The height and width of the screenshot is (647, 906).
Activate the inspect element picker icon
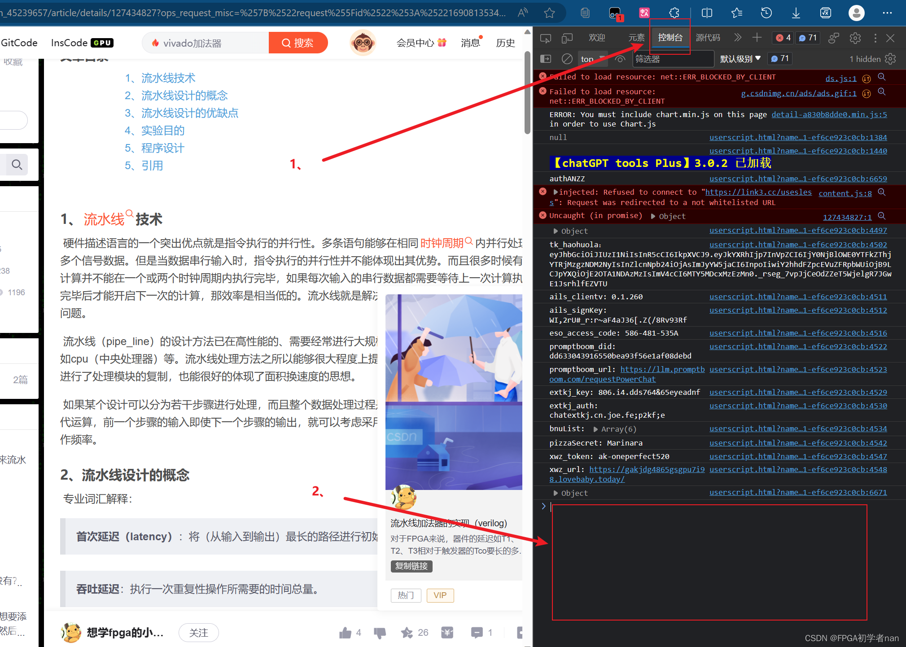tap(545, 38)
